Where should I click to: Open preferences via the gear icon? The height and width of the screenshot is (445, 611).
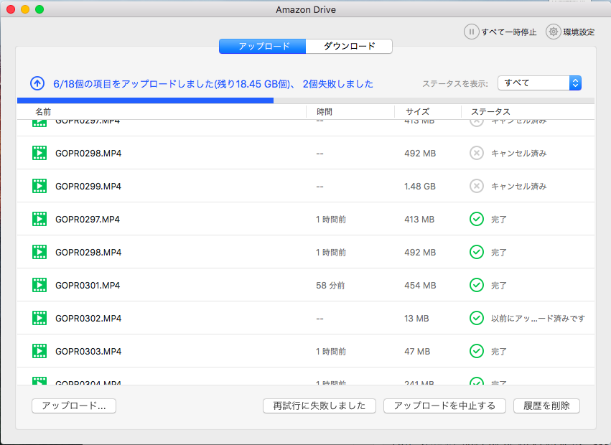point(553,32)
